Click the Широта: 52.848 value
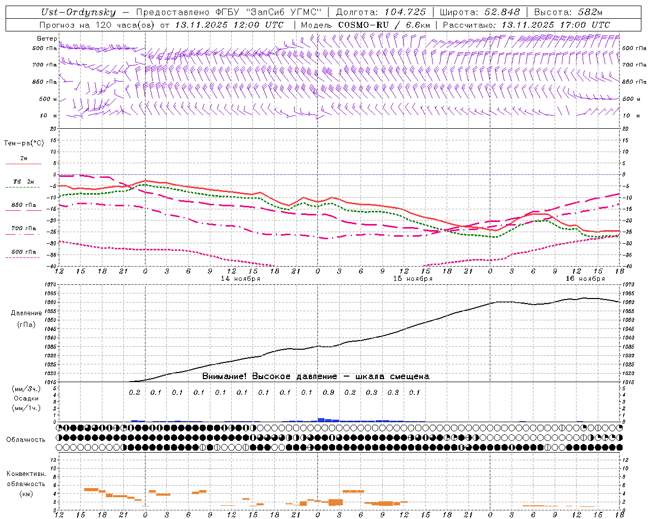 click(x=480, y=12)
